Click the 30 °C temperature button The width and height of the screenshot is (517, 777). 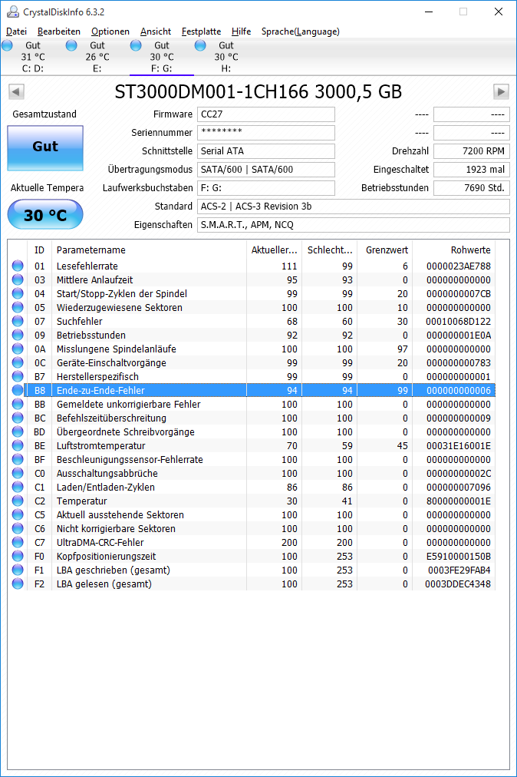(x=45, y=214)
